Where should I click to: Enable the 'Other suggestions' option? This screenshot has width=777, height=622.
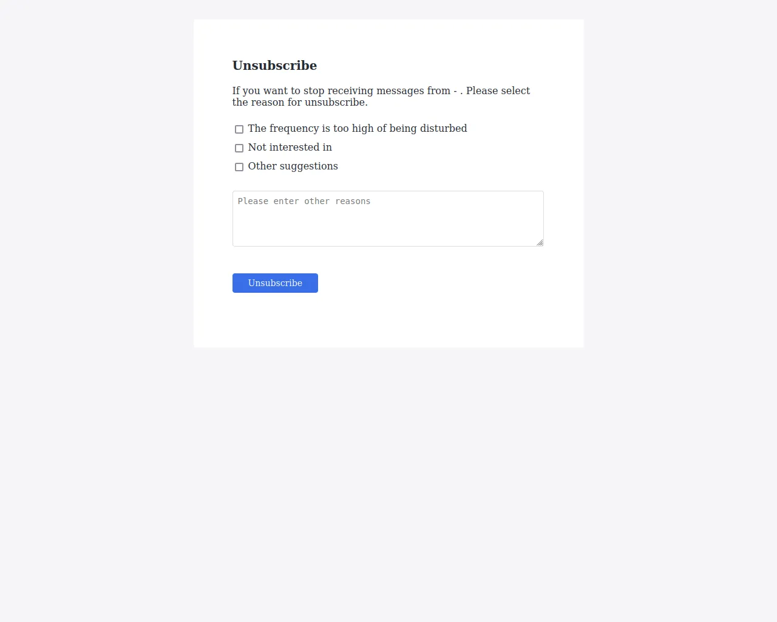pos(239,166)
